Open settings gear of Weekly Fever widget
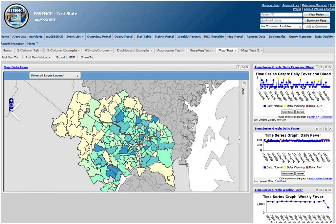The height and width of the screenshot is (224, 336). (326, 190)
